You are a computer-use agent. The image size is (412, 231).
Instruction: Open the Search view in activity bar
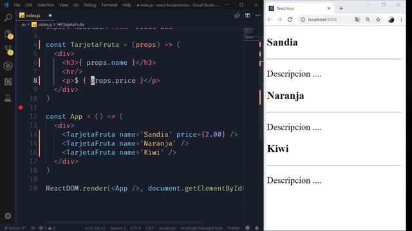8,17
